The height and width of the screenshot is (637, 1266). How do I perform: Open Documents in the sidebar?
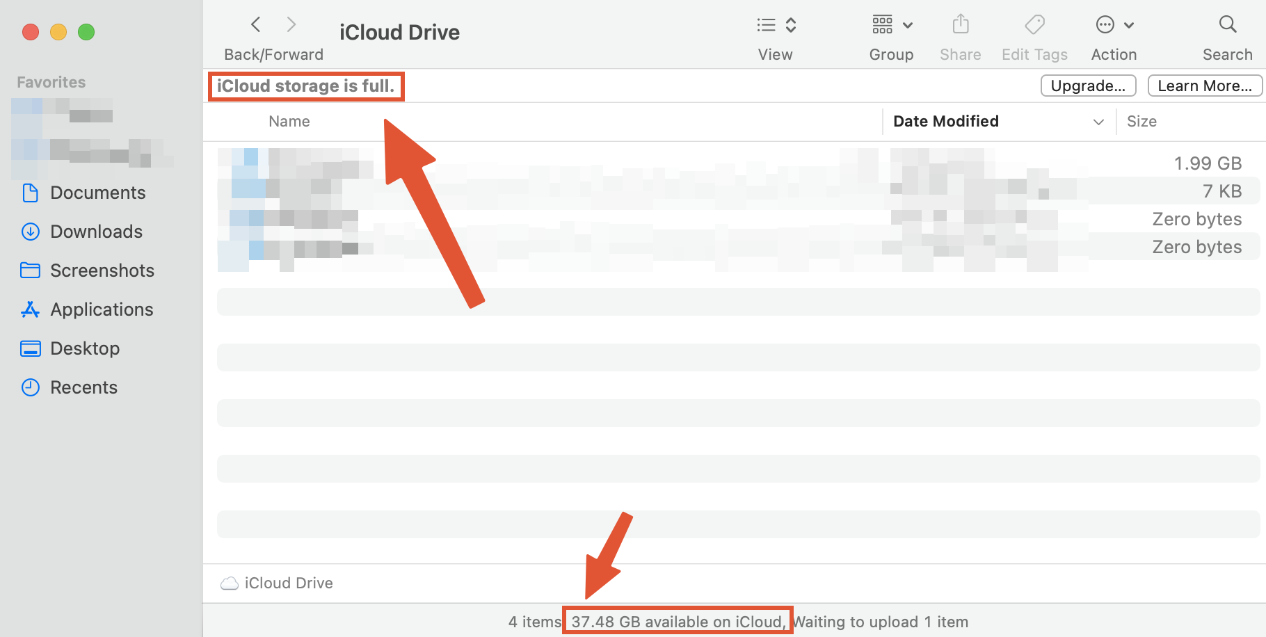[97, 193]
